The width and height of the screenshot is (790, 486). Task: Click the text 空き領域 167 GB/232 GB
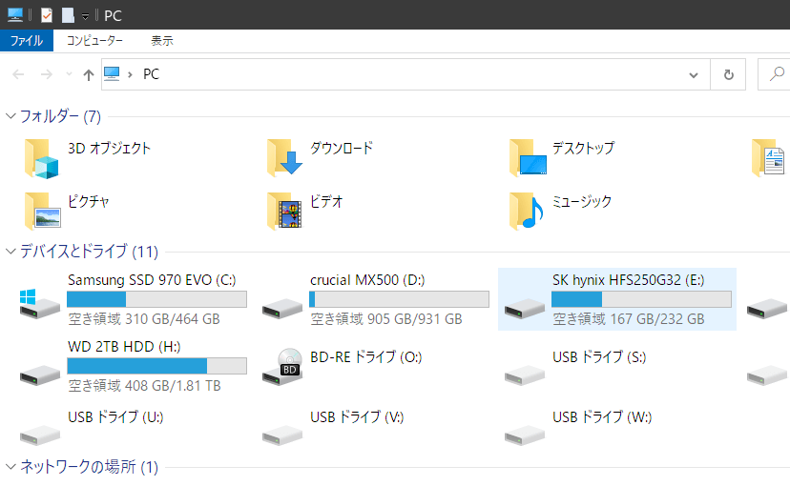point(629,319)
